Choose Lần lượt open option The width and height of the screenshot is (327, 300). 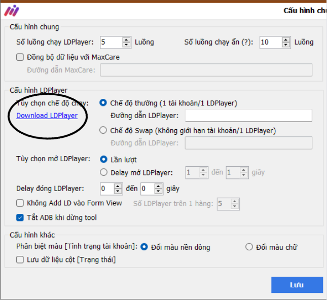coord(104,160)
